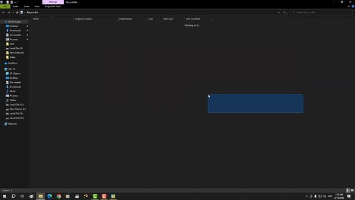Select Quick access in navigation pane
The height and width of the screenshot is (200, 355).
(x=14, y=22)
